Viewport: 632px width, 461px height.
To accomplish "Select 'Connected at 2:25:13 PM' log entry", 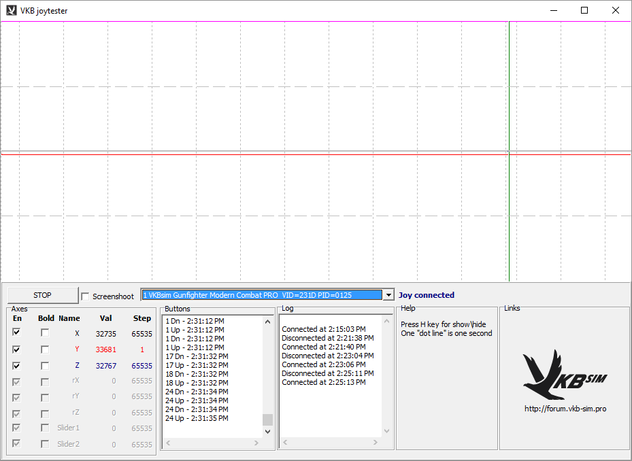I will [x=324, y=382].
